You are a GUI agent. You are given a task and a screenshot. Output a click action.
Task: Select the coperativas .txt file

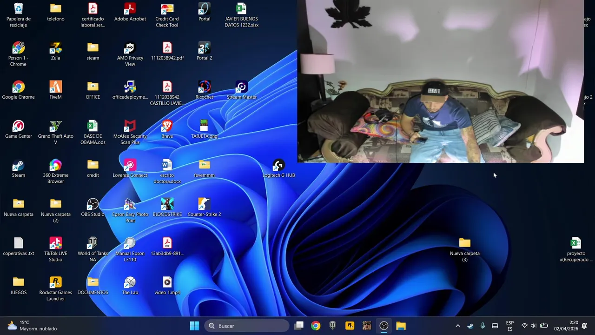18,247
